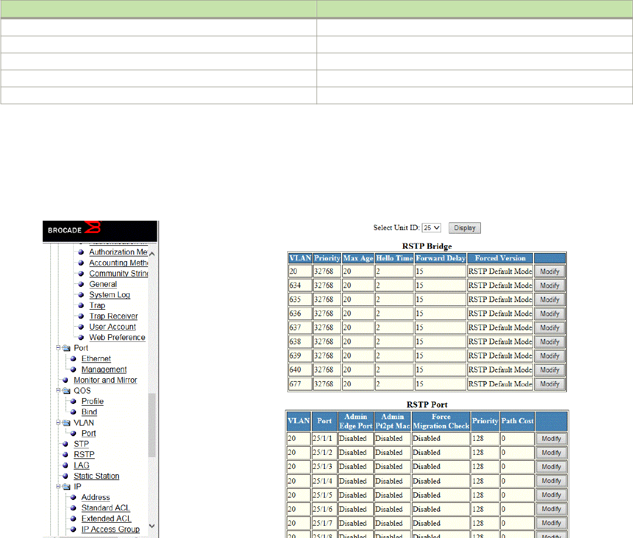
Task: Open the Extended ACL link
Action: [106, 519]
